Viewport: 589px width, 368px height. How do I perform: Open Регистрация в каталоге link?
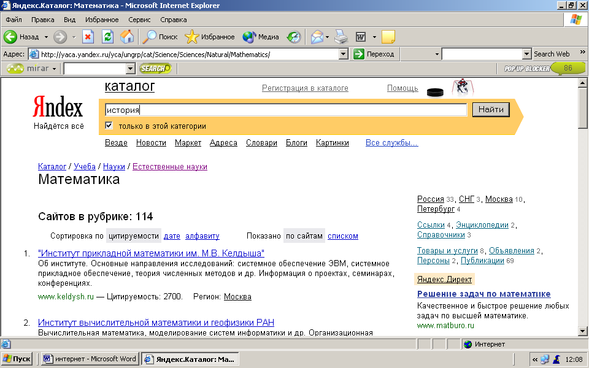coord(305,88)
